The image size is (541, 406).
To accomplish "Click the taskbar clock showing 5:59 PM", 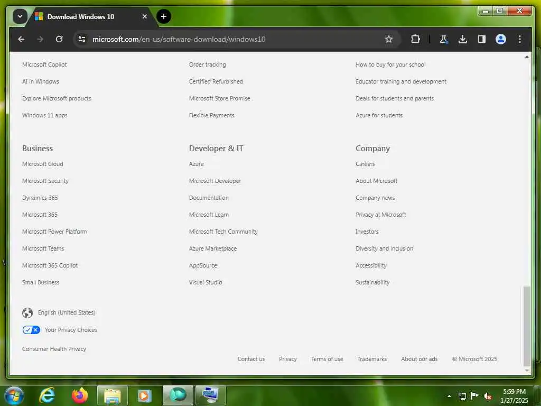I will click(x=514, y=396).
